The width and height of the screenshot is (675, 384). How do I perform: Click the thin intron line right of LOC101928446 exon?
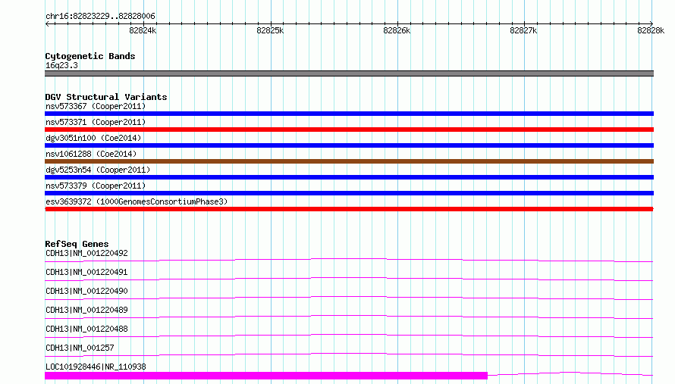pos(570,373)
